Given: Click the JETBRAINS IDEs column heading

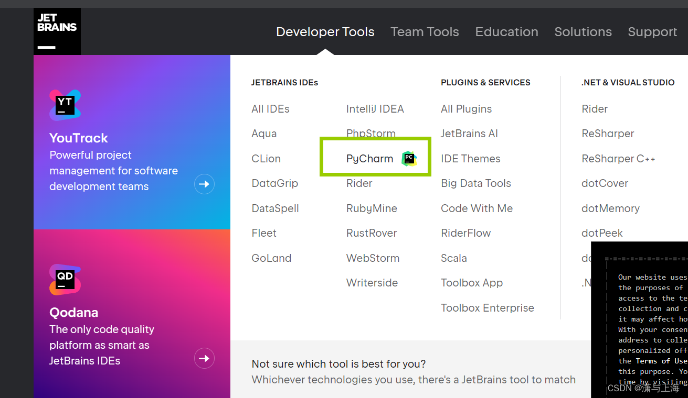Looking at the screenshot, I should pyautogui.click(x=284, y=83).
